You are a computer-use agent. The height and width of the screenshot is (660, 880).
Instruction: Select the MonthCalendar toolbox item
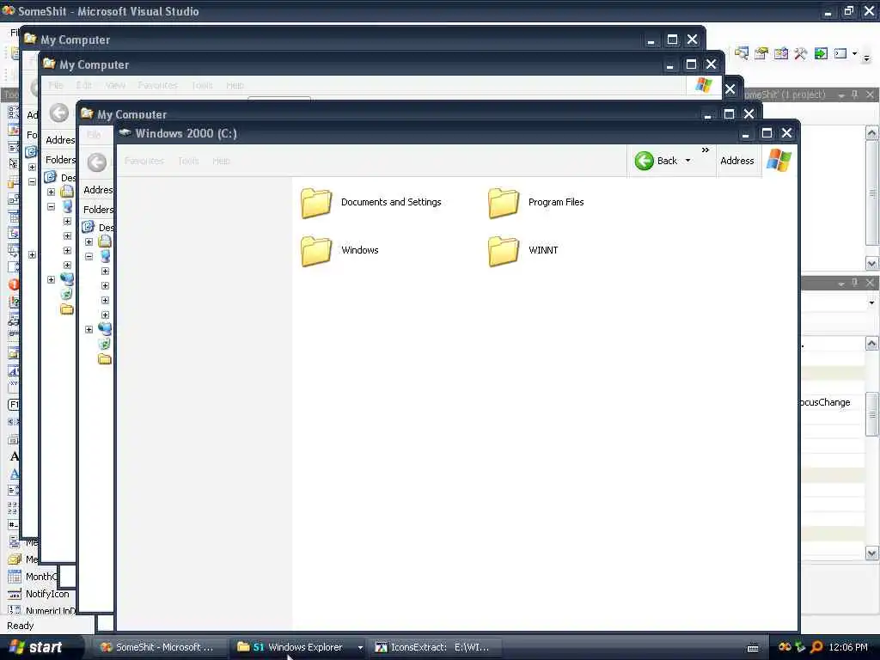(x=33, y=577)
